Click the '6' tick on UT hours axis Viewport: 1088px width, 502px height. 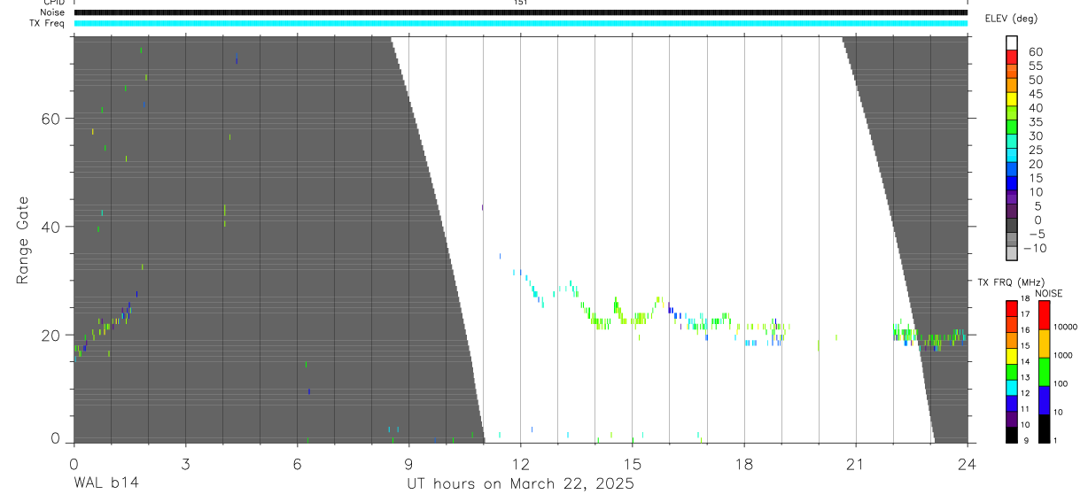click(x=297, y=463)
